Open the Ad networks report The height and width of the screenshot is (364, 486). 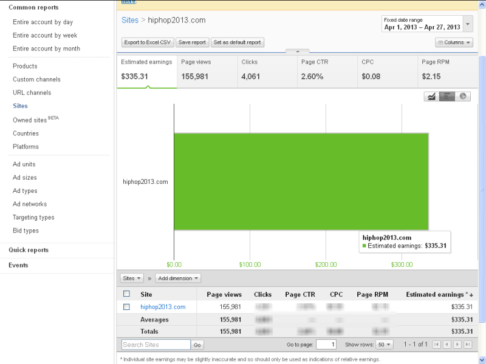coord(30,204)
